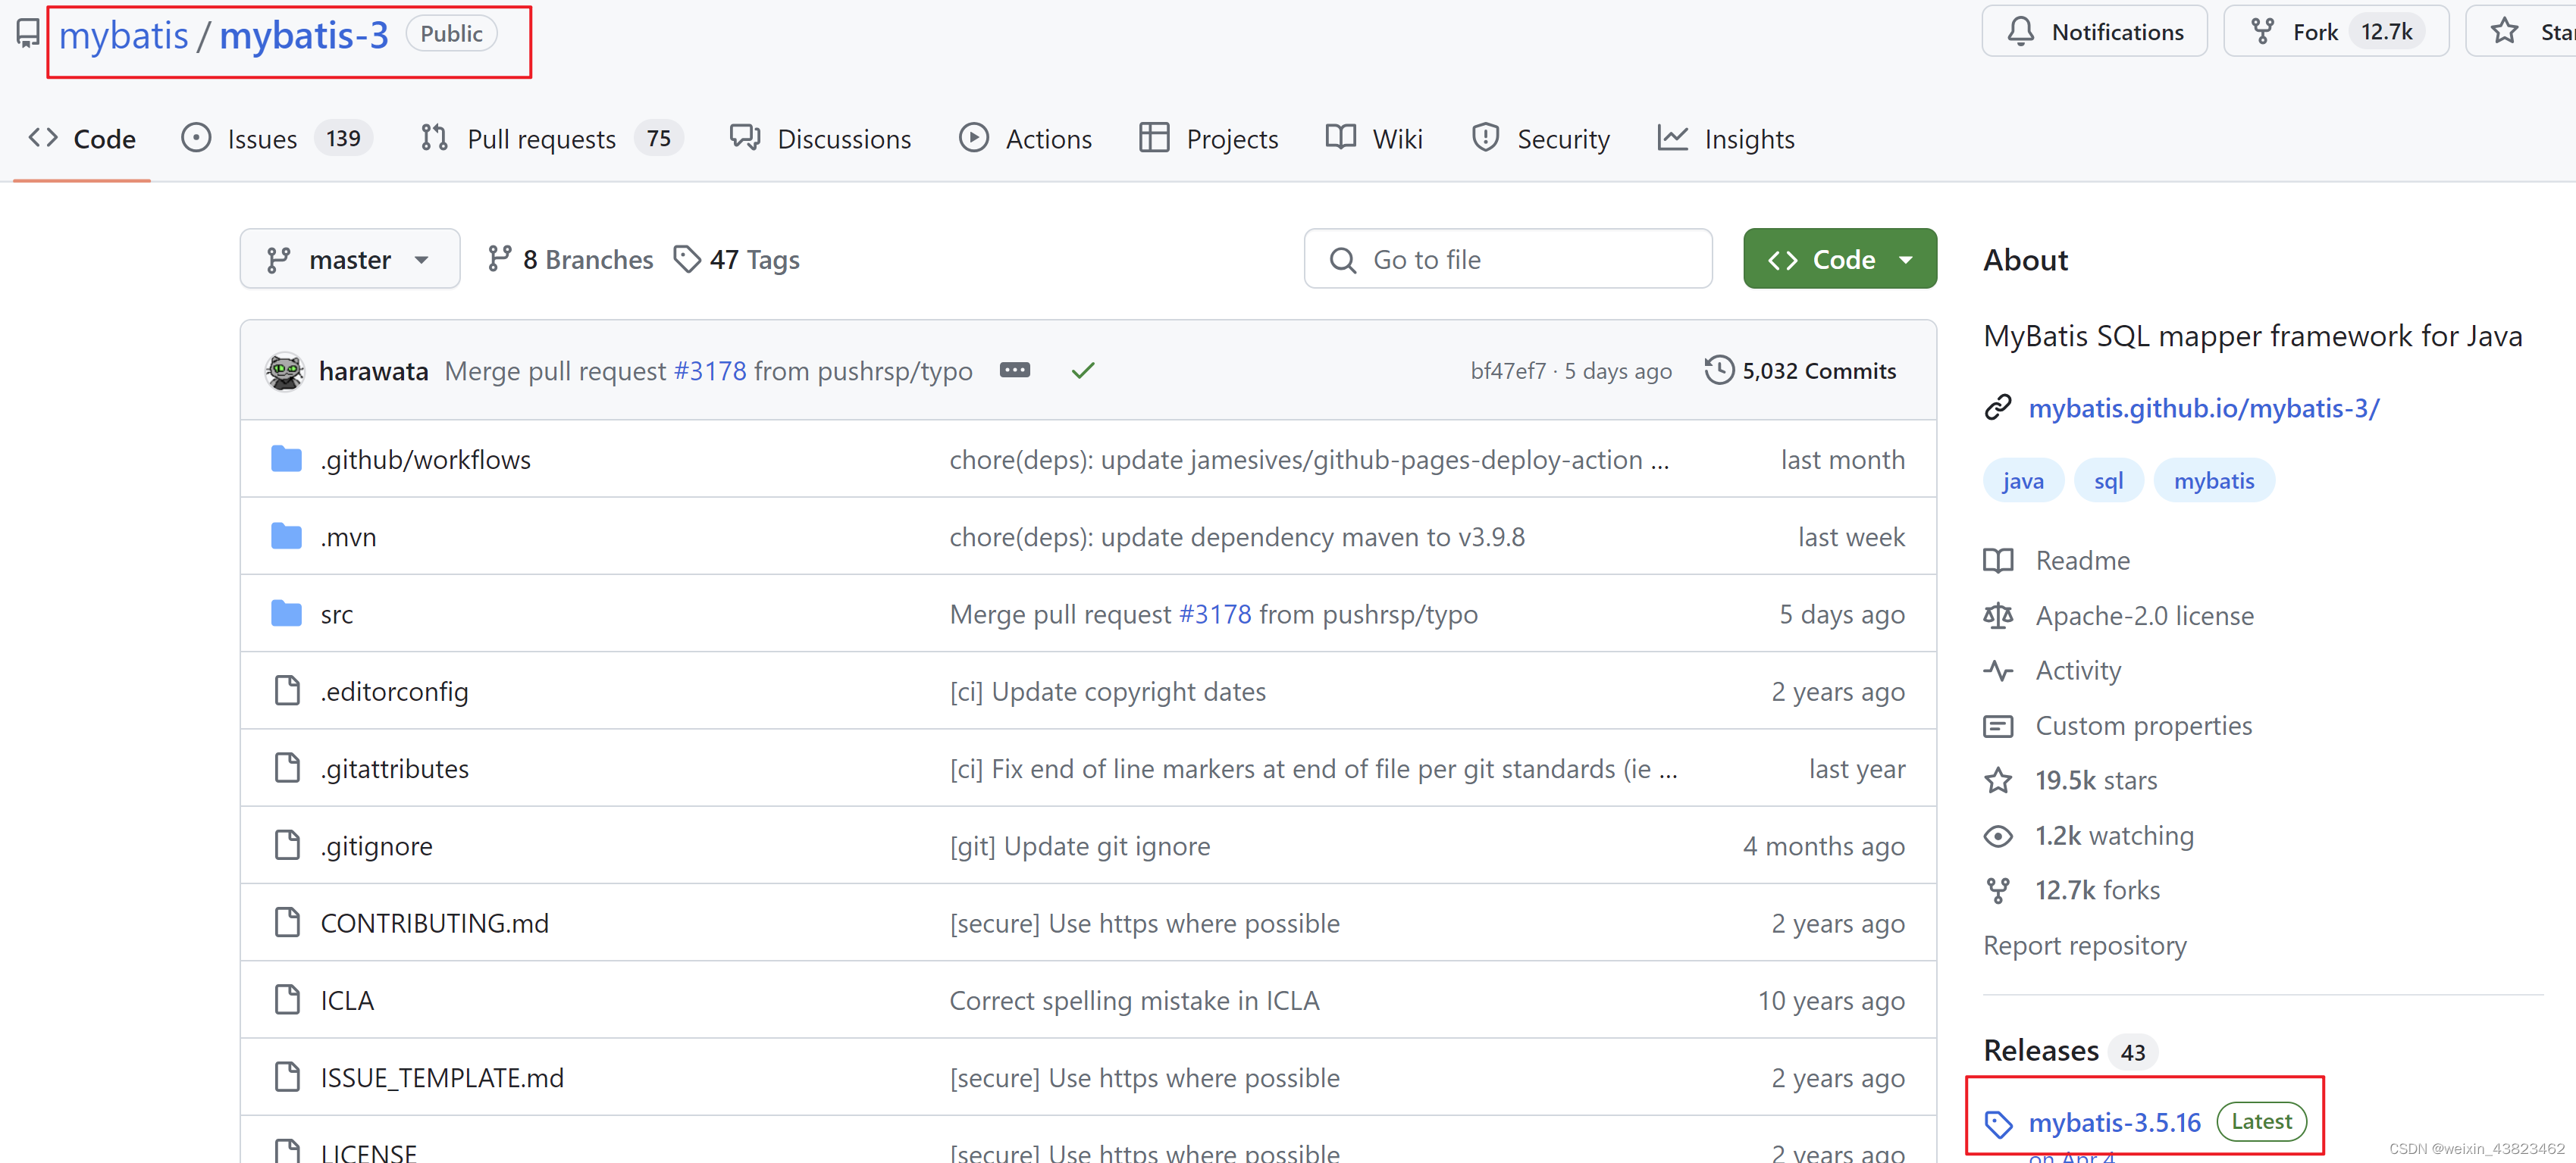Open the Insights tab
The width and height of the screenshot is (2576, 1163).
click(x=1725, y=139)
